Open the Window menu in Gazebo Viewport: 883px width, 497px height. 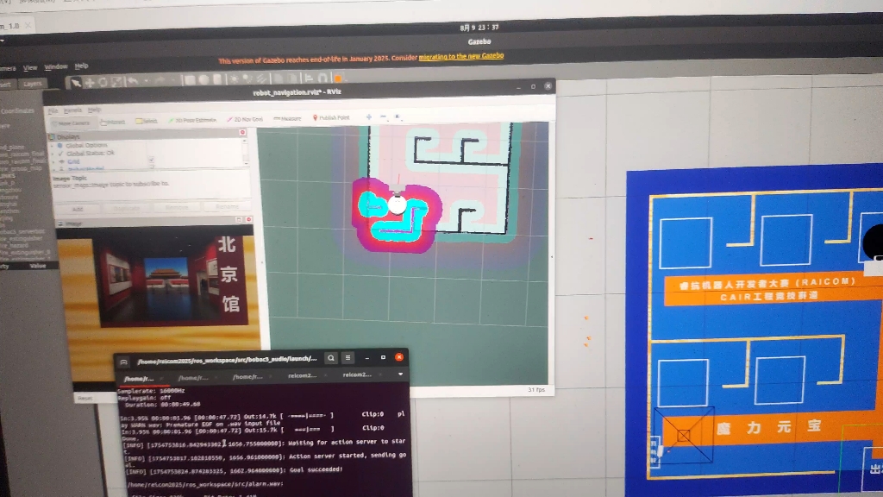tap(56, 67)
